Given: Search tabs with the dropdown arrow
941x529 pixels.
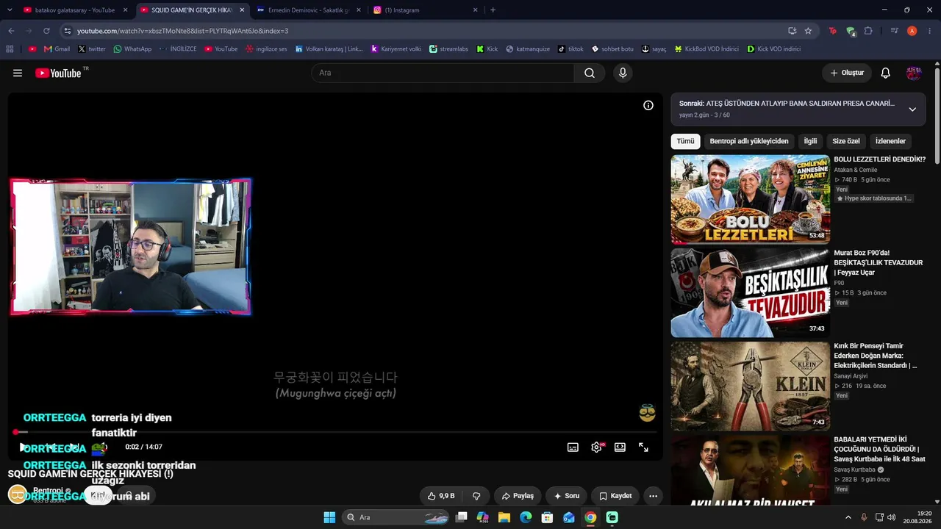Looking at the screenshot, I should pyautogui.click(x=10, y=10).
